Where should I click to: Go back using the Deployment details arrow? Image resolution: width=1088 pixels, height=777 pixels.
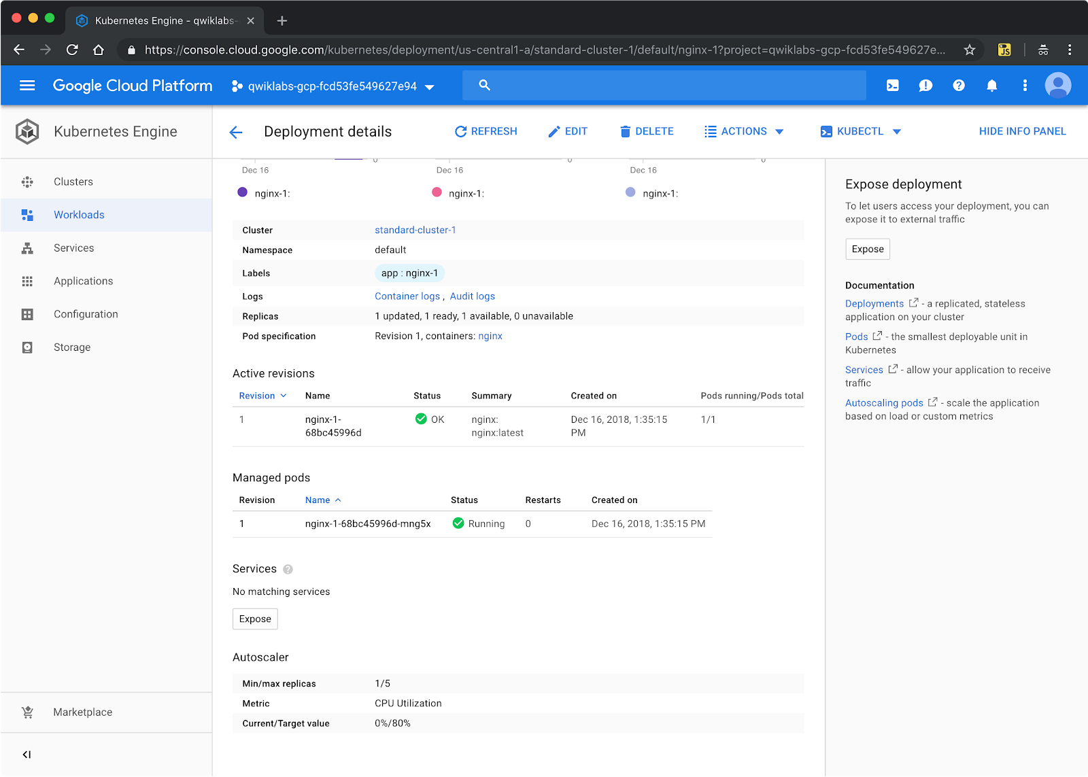point(236,132)
